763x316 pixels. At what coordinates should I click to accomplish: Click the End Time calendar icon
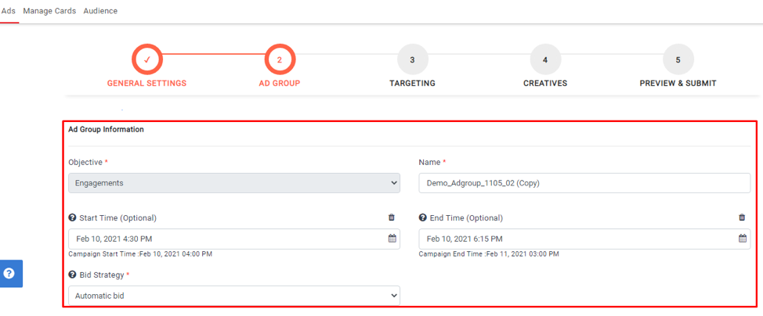point(743,239)
